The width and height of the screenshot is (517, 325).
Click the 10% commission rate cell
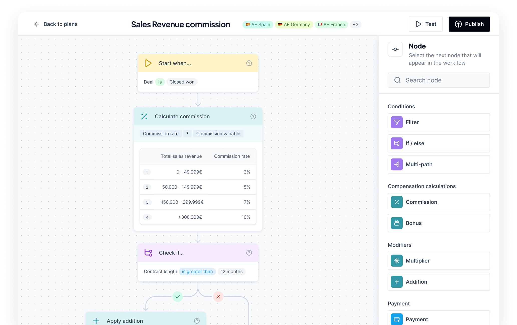click(246, 217)
